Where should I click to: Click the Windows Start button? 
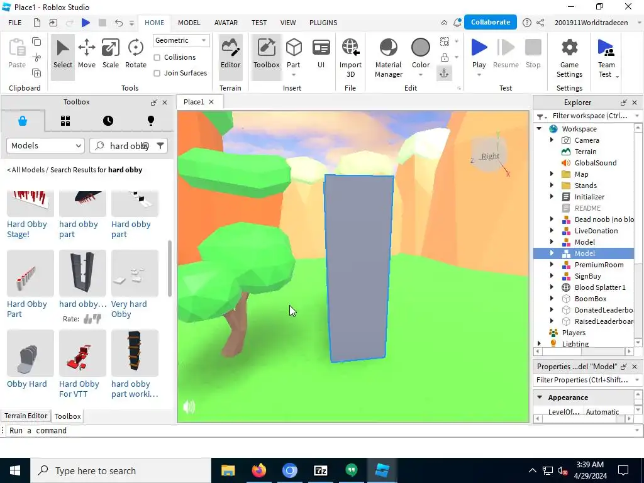pos(15,470)
